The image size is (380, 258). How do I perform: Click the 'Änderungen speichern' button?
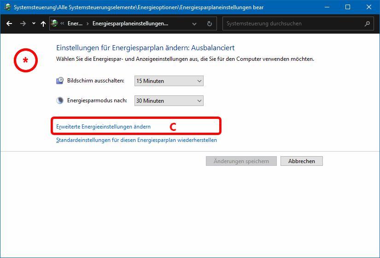coord(241,161)
